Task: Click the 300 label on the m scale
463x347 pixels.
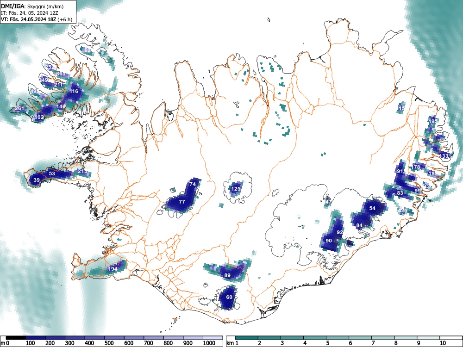Action: coord(70,343)
